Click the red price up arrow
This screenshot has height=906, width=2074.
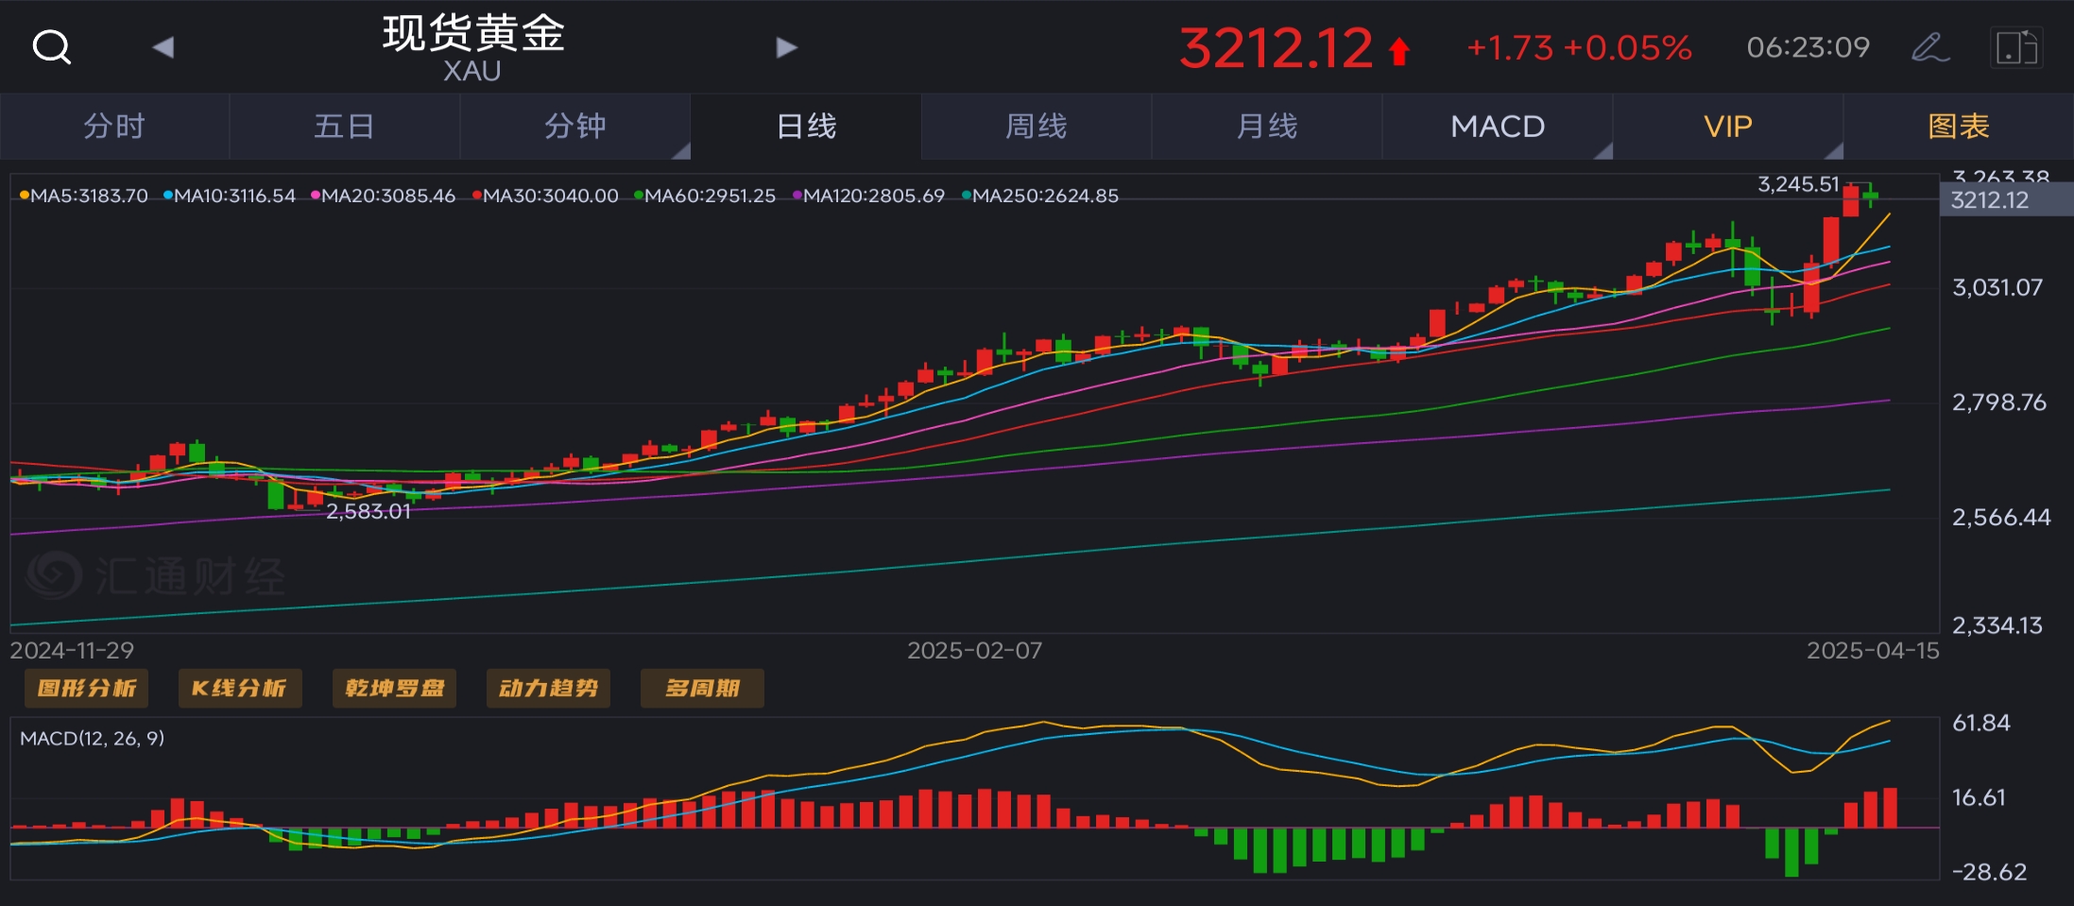pyautogui.click(x=1399, y=50)
